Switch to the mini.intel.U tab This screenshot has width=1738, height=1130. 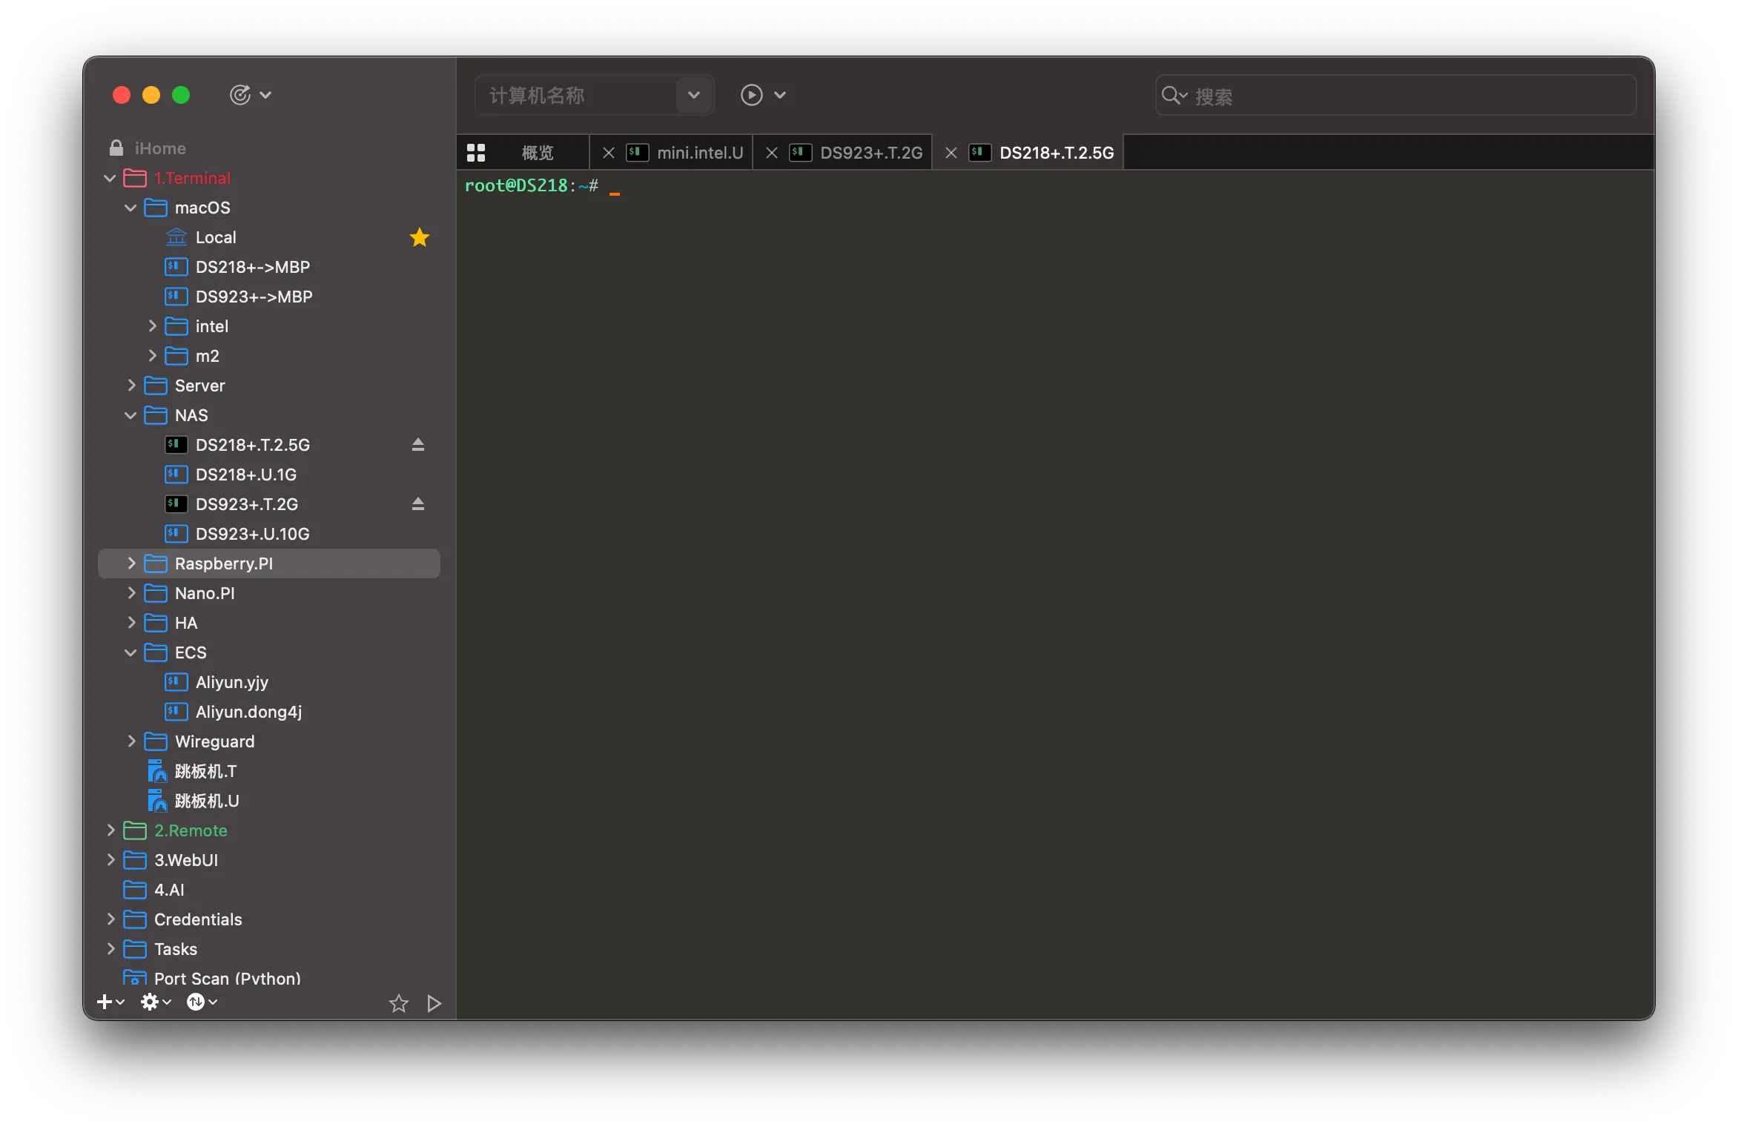pos(699,153)
